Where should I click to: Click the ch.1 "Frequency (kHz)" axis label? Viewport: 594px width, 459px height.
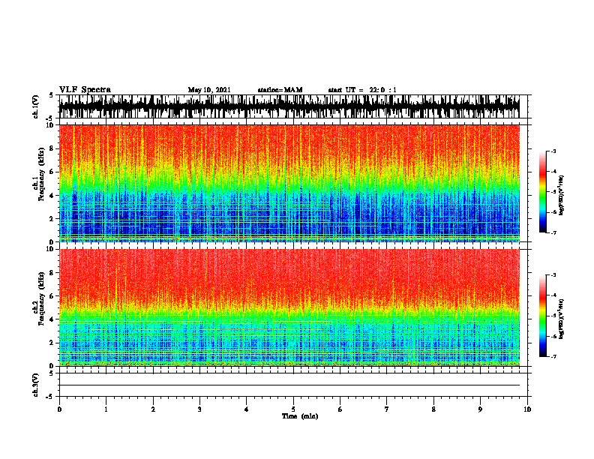42,174
